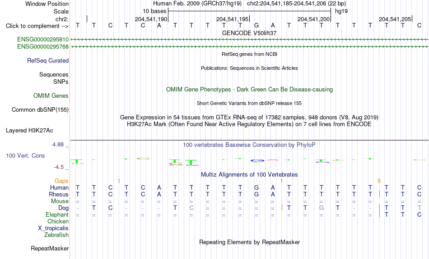Screen dimensions: 429x259
Task: Click the Gaps row label
Action: 61,181
